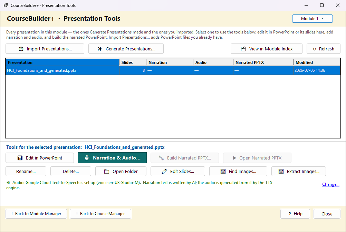Click Extract Images button
The image size is (346, 232).
(x=299, y=171)
